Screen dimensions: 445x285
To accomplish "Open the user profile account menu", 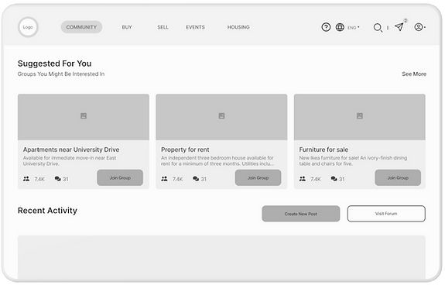I will coord(419,27).
